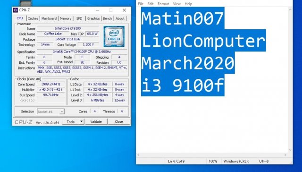Click Notepad horizontal scroll left arrow
The image size is (302, 172).
[138, 155]
